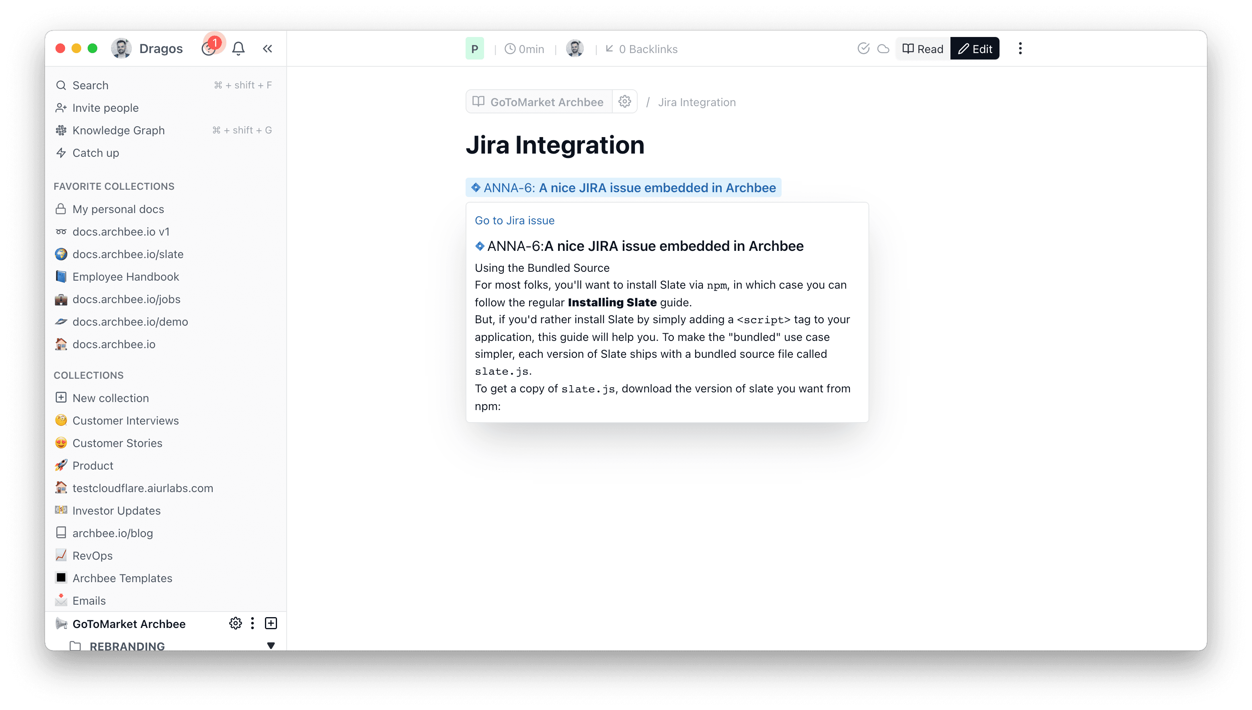Open the help icon with red badge
This screenshot has height=710, width=1252.
209,48
